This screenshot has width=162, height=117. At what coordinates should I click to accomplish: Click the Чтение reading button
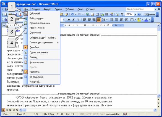click(x=149, y=14)
